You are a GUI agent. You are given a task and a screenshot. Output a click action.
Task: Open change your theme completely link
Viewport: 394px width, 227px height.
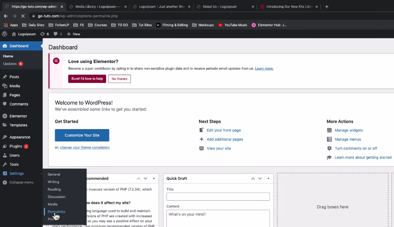point(85,147)
